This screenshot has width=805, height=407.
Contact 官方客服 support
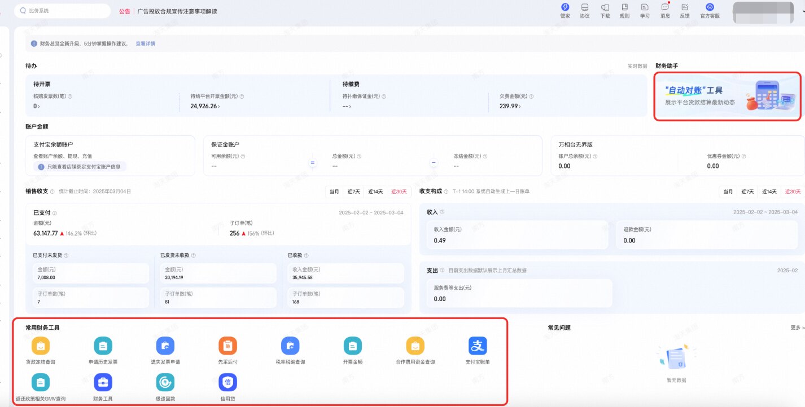click(x=710, y=11)
